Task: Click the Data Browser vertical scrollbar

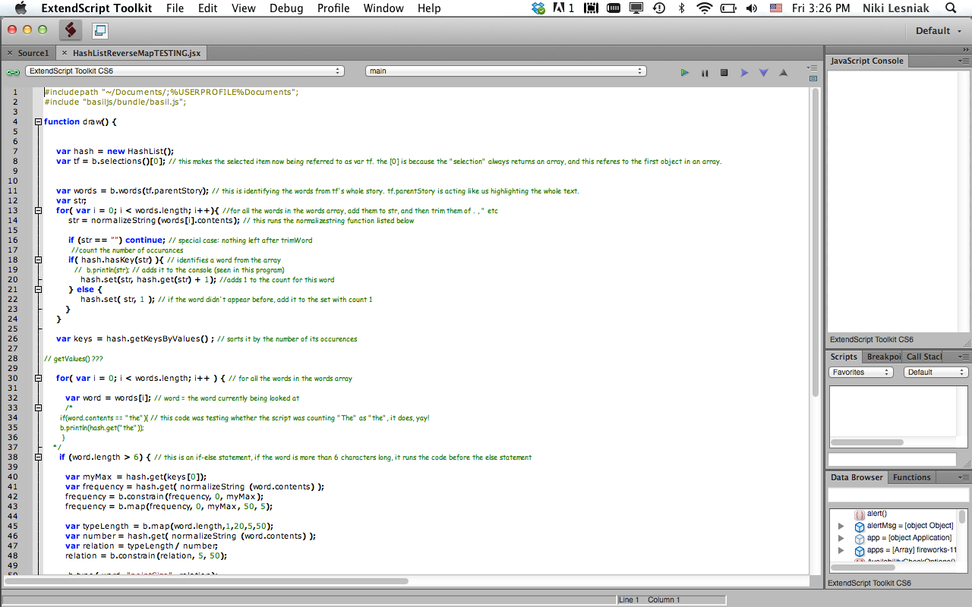Action: point(962,517)
